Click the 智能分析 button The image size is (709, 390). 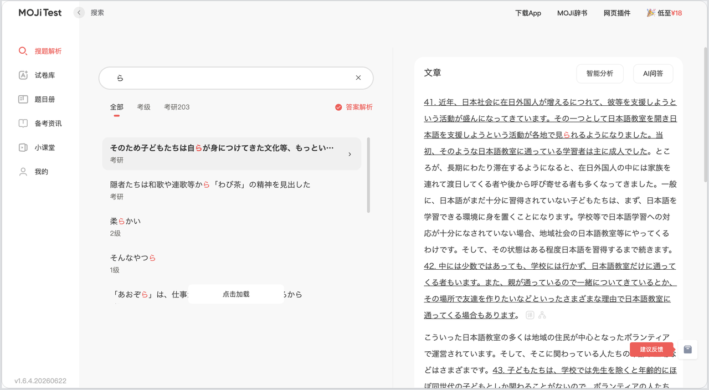tap(599, 73)
